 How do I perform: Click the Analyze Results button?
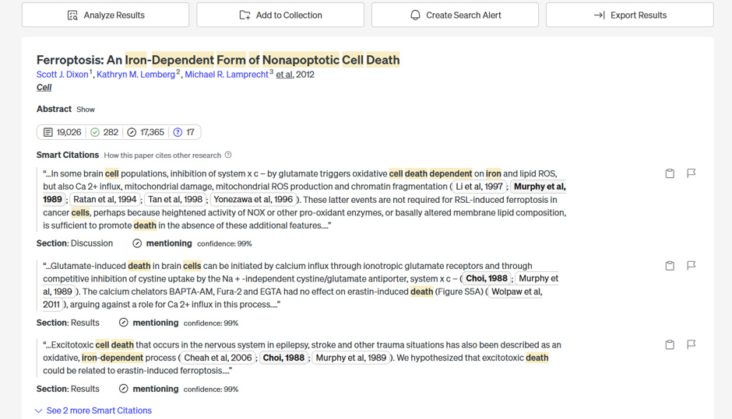pos(105,15)
